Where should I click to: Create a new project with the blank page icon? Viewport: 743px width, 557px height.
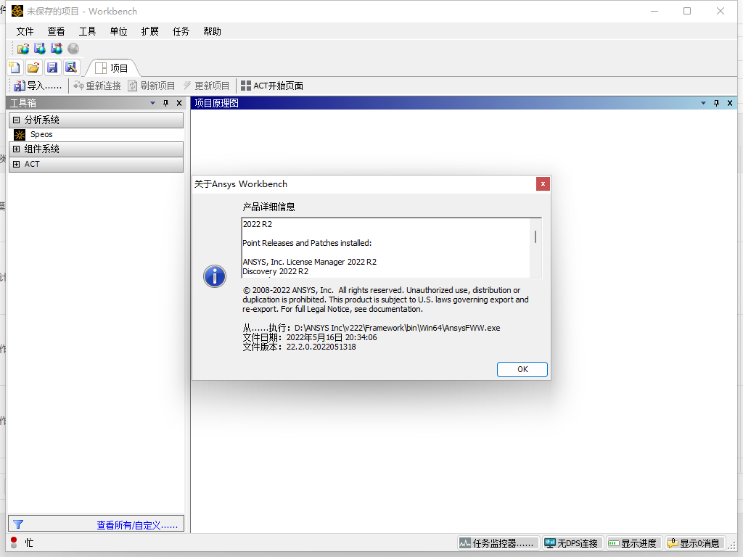click(x=15, y=67)
